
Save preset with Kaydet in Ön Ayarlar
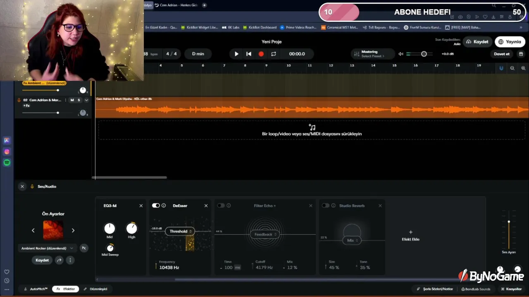tap(42, 260)
